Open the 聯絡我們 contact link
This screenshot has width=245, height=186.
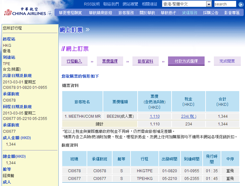point(111,4)
